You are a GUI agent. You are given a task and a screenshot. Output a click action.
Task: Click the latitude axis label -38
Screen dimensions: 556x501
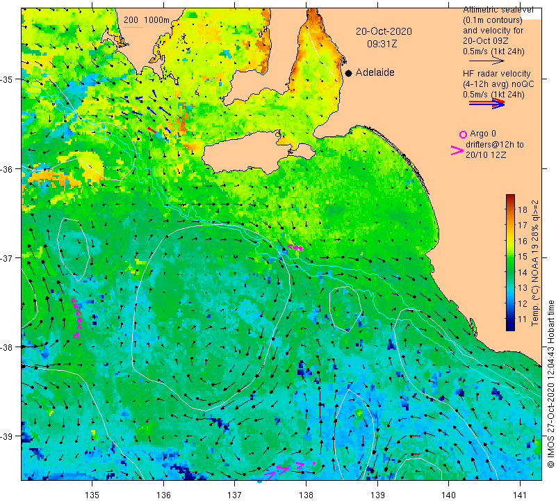coord(7,347)
